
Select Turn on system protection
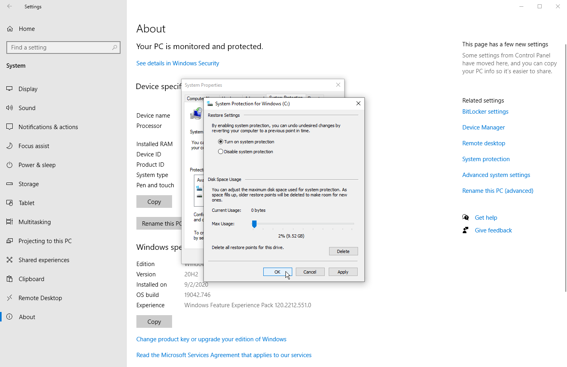click(246, 142)
